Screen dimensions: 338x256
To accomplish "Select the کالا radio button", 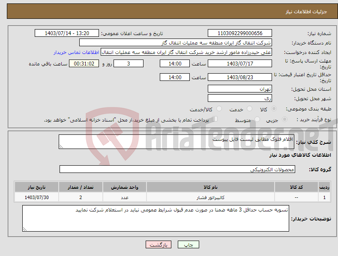I will [x=274, y=109].
